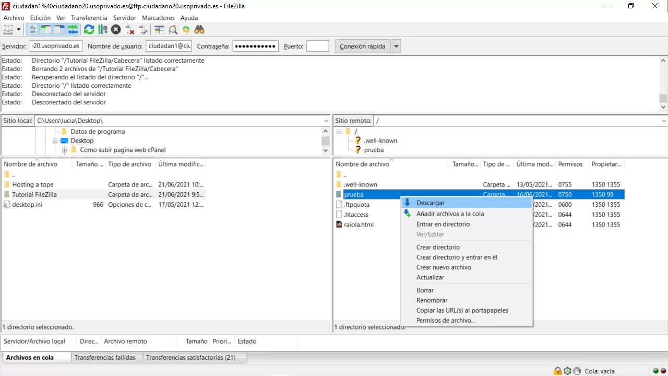This screenshot has height=376, width=668.
Task: Choose Crear nuevo archivo
Action: (x=467, y=267)
